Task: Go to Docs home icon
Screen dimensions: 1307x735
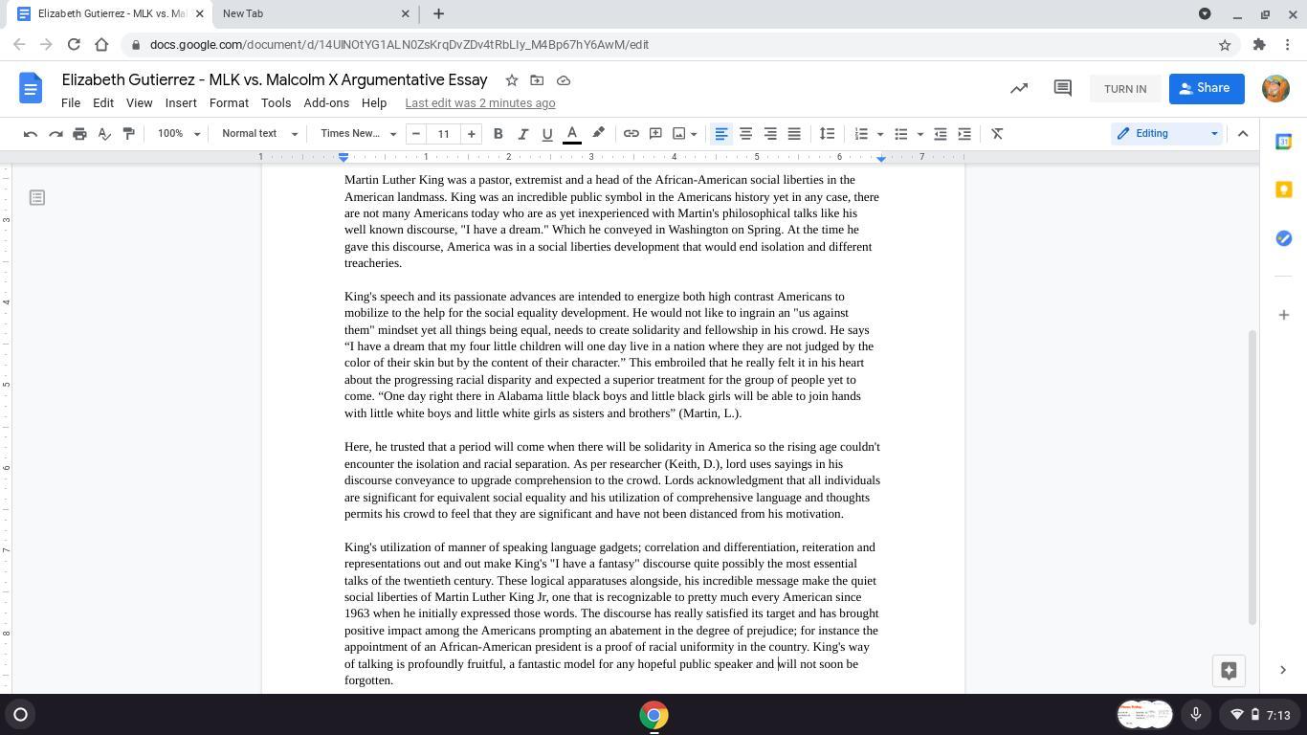Action: [31, 89]
